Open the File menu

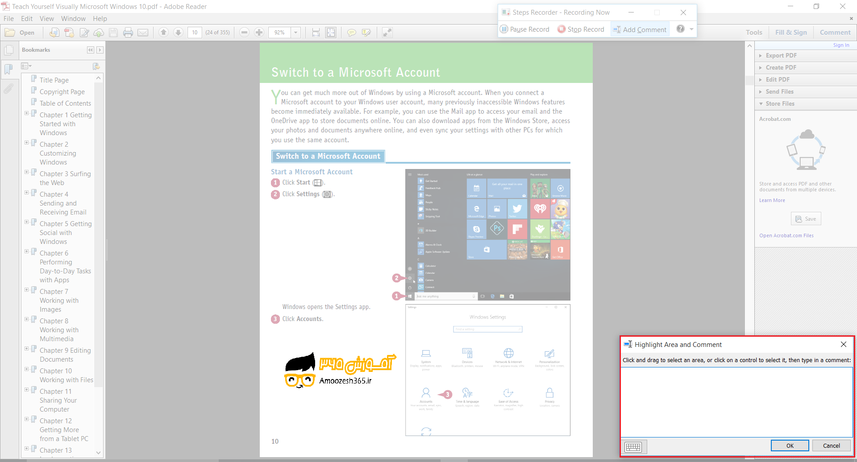tap(8, 19)
